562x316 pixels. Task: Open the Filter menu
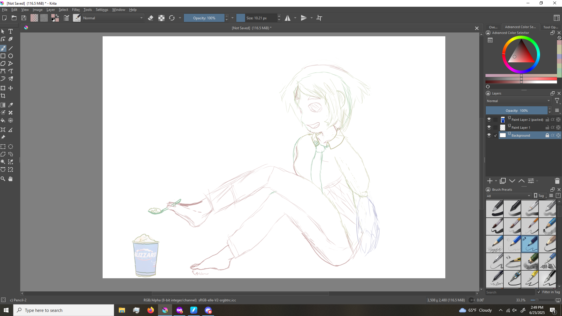tap(76, 10)
